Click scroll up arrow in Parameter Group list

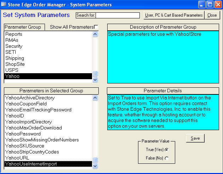coord(95,34)
